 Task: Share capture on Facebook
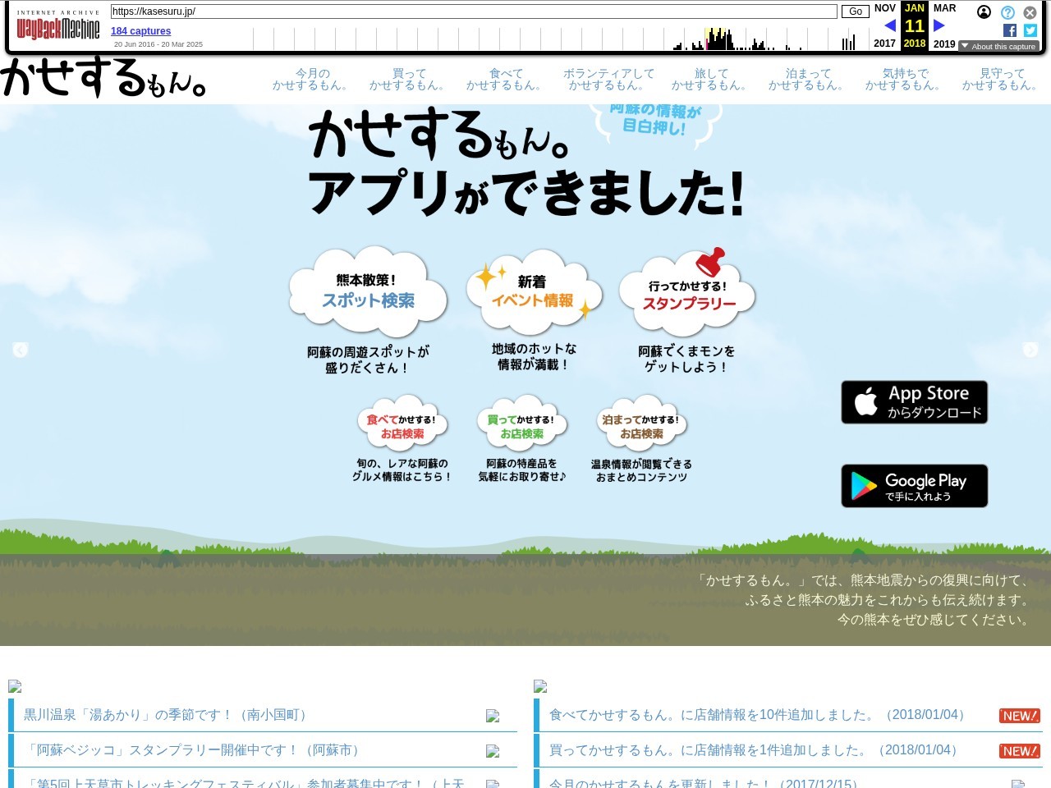1010,30
